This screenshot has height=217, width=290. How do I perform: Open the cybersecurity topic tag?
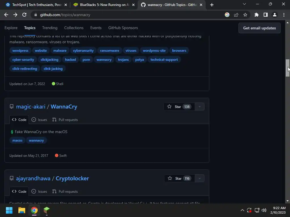[83, 51]
